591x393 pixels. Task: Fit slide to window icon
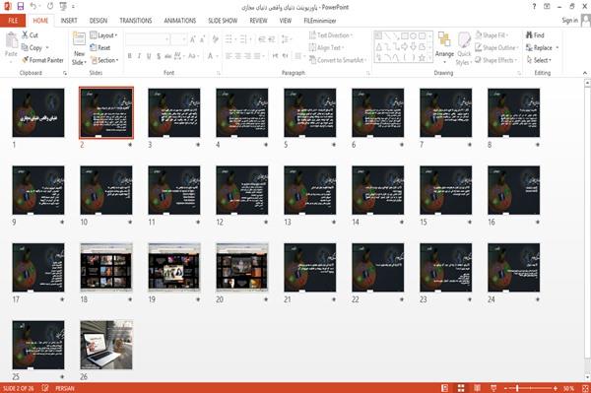(x=585, y=388)
